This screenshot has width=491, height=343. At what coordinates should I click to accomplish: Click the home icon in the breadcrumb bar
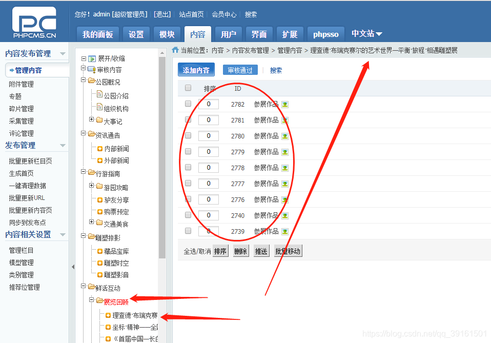click(174, 50)
